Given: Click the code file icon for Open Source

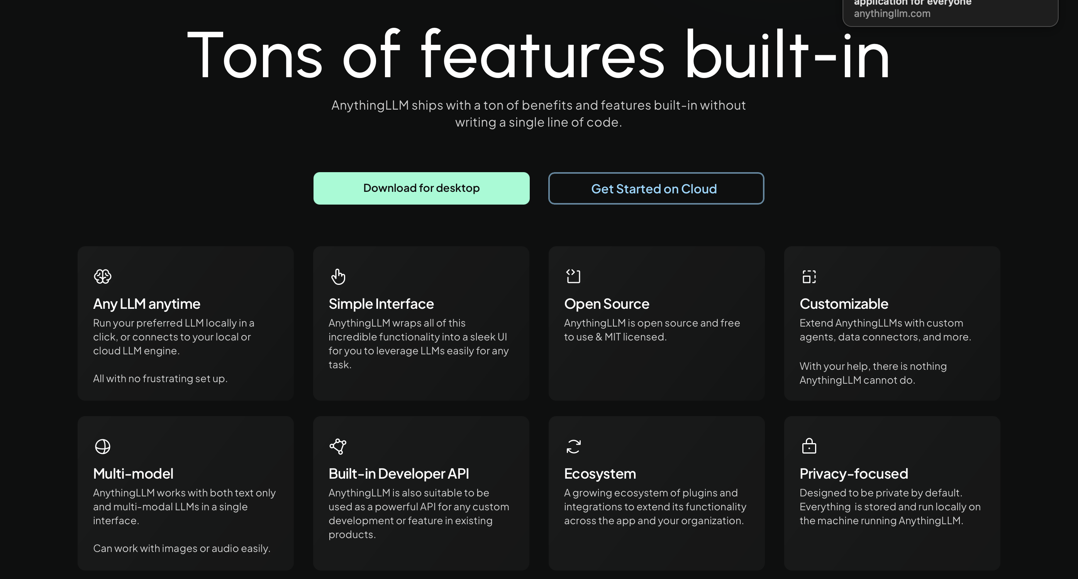Looking at the screenshot, I should pos(573,276).
